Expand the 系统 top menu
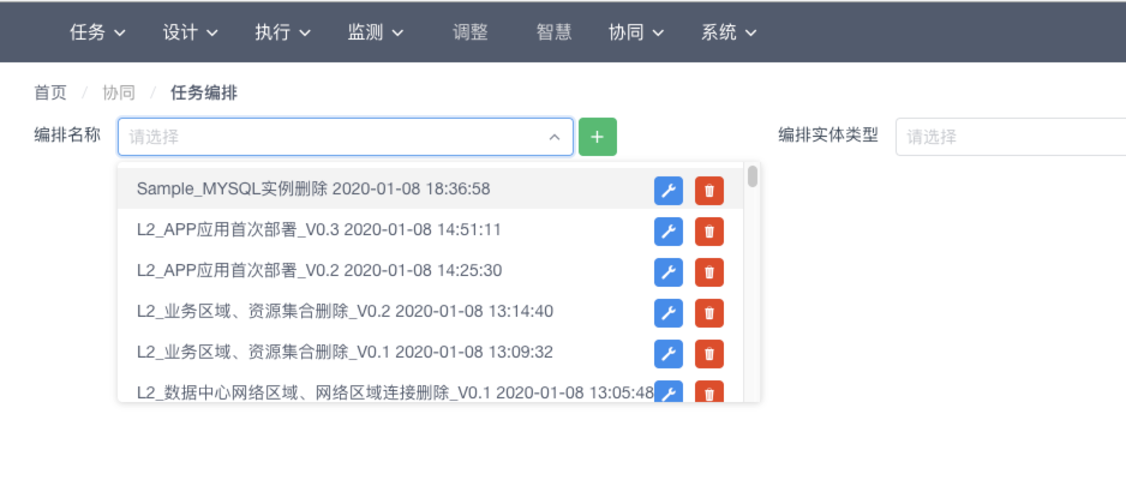This screenshot has height=480, width=1126. (729, 32)
